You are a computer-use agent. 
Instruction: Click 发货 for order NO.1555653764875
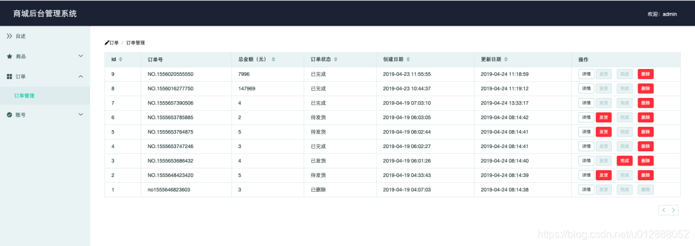(x=603, y=132)
